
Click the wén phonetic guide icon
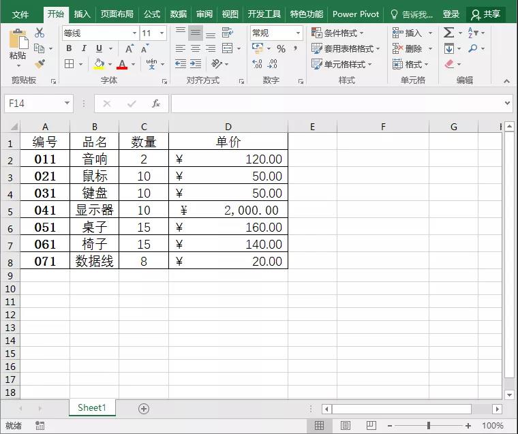pyautogui.click(x=151, y=64)
